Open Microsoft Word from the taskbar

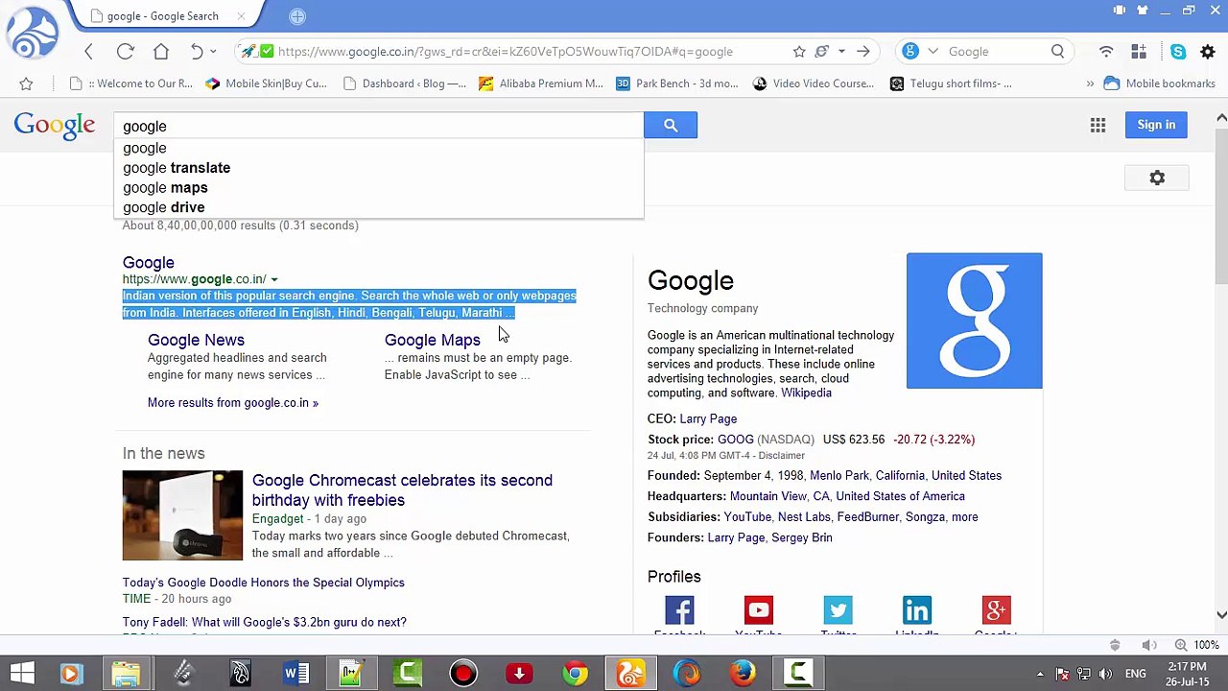(x=295, y=673)
